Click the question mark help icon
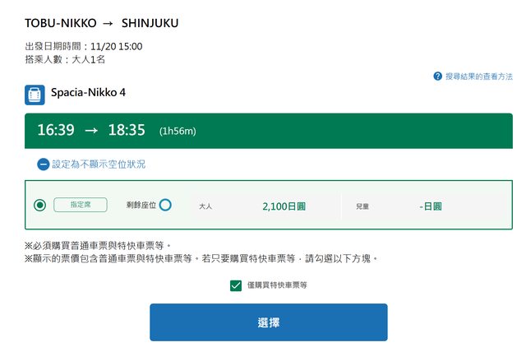Image resolution: width=526 pixels, height=361 pixels. tap(438, 76)
